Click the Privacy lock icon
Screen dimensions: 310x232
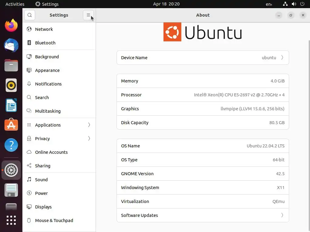29,139
